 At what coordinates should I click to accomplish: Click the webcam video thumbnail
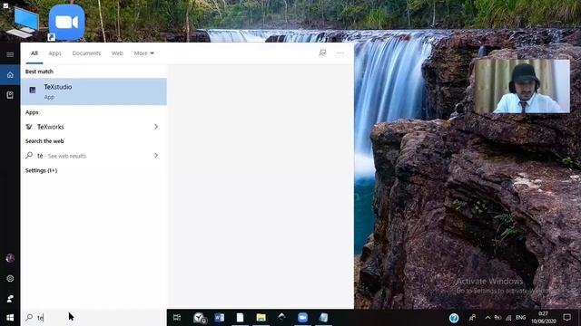click(522, 86)
